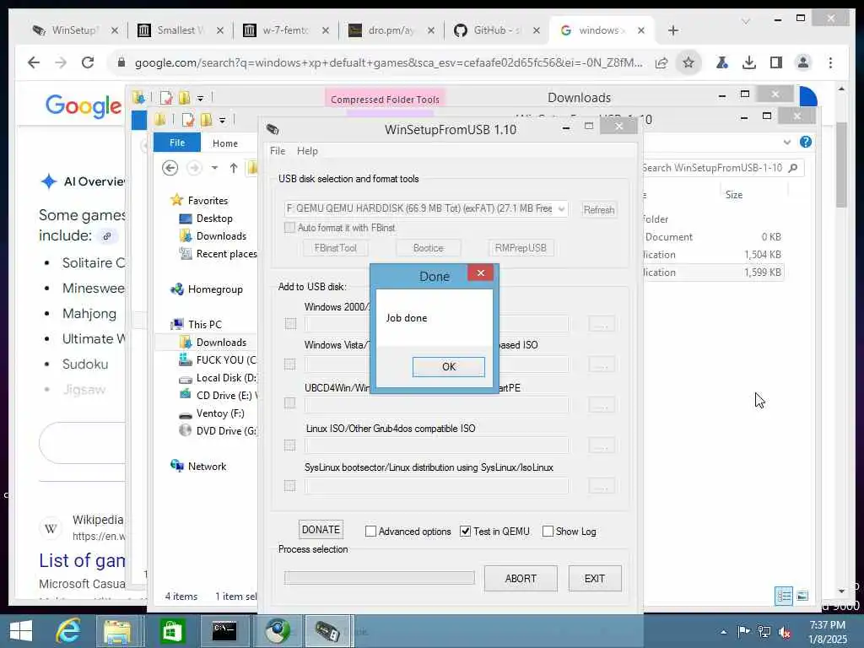Click the DONATE button
Image resolution: width=864 pixels, height=648 pixels.
point(321,530)
